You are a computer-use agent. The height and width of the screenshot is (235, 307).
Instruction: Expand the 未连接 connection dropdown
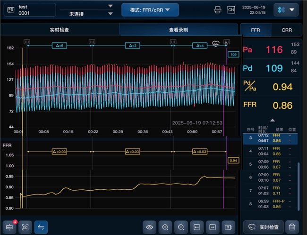(x=110, y=14)
